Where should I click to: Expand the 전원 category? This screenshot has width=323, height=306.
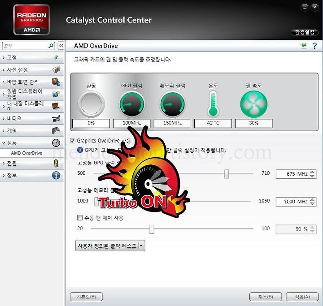(x=4, y=164)
